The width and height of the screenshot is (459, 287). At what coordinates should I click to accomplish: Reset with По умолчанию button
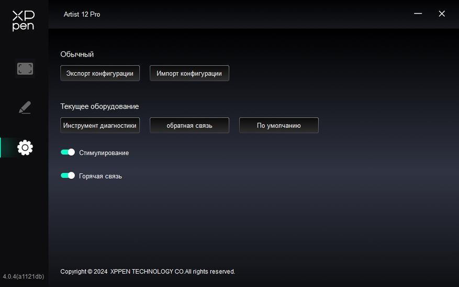pyautogui.click(x=278, y=125)
